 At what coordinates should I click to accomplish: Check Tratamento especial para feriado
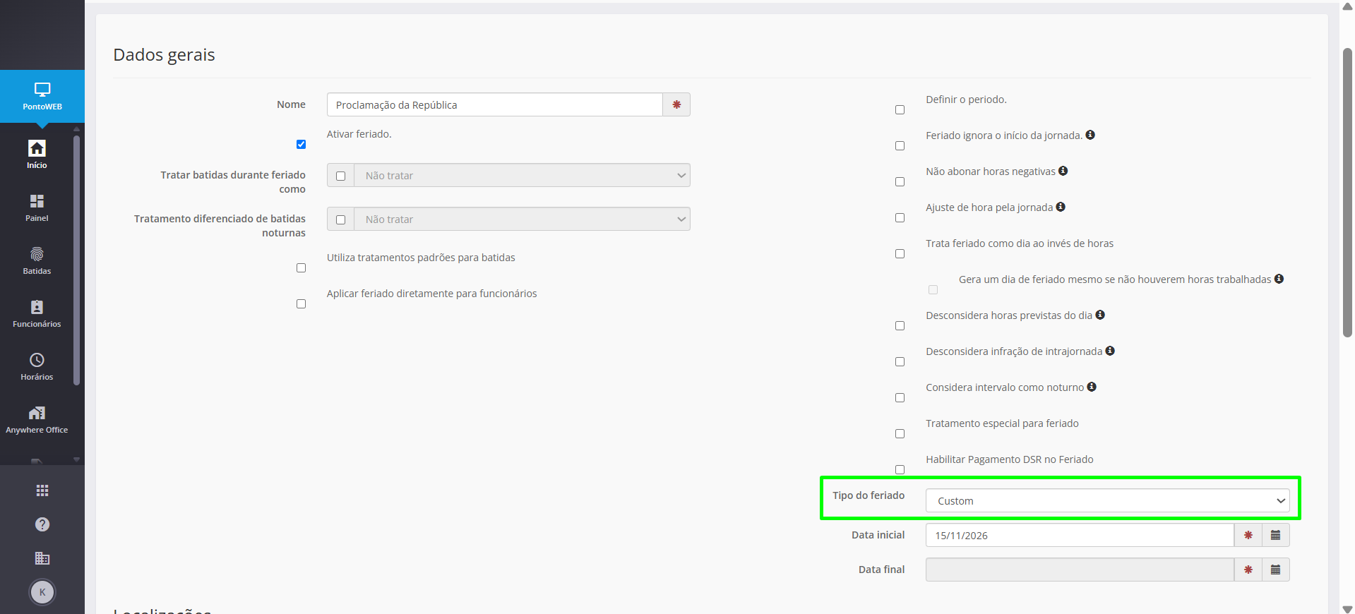(900, 434)
